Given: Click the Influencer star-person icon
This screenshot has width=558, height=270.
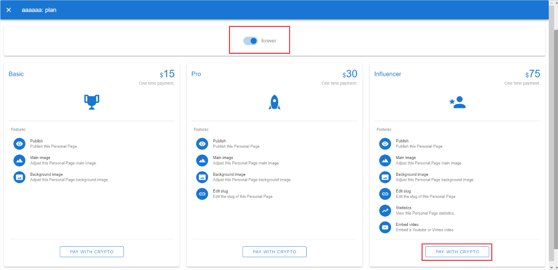Looking at the screenshot, I should pos(457,102).
